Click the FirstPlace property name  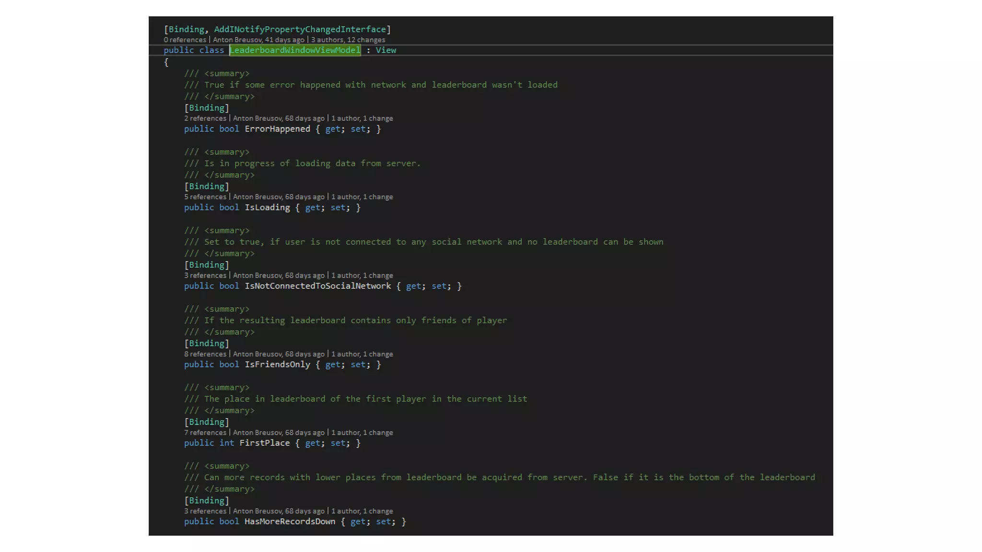265,443
